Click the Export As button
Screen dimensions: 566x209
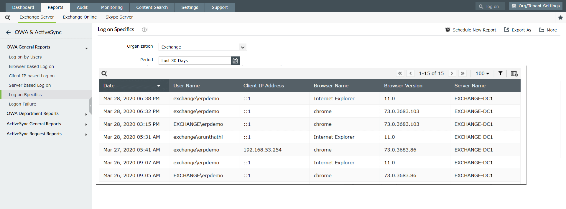click(x=518, y=30)
